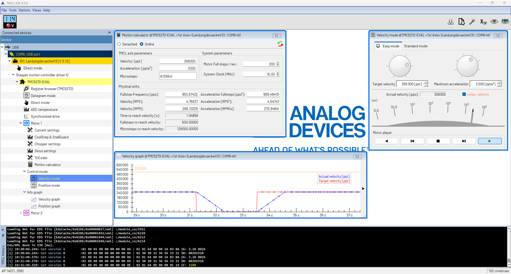Open the ADC temperature tool
The height and width of the screenshot is (274, 511).
[41, 110]
